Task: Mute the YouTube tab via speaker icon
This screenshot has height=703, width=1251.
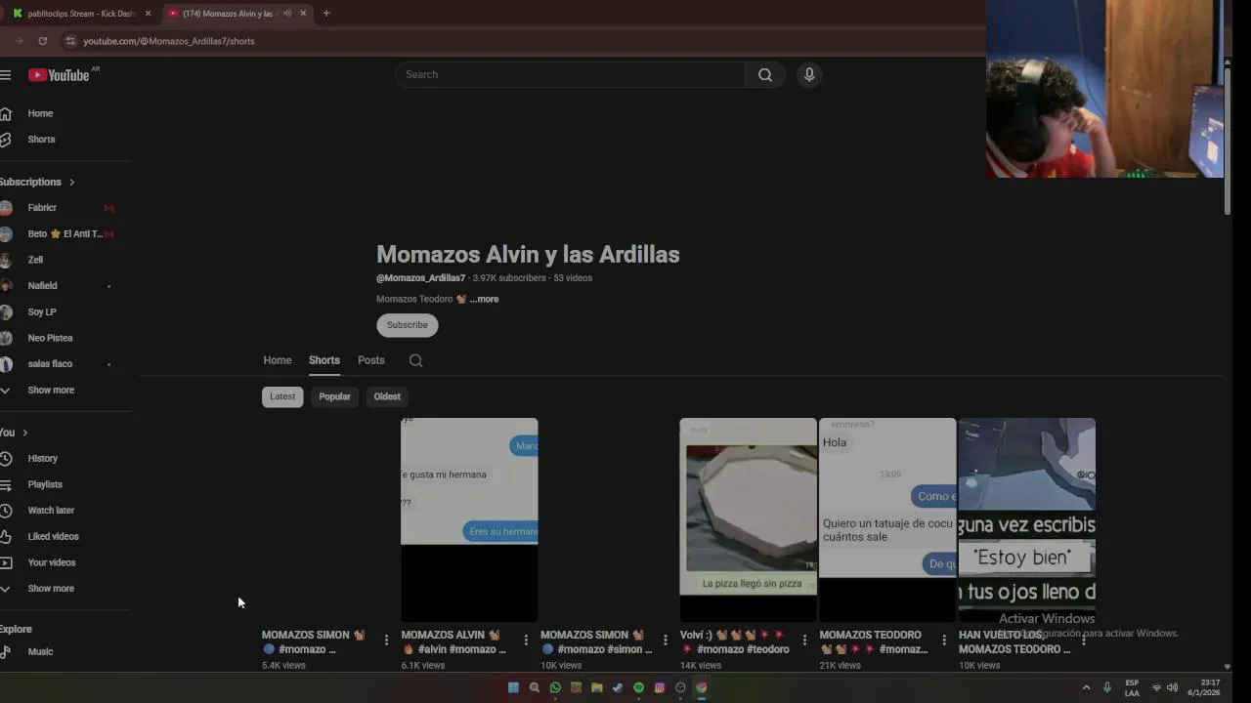Action: click(x=287, y=14)
